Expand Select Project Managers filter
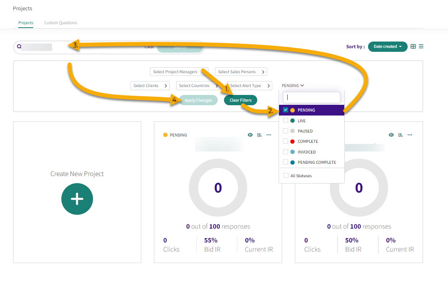 (x=179, y=72)
